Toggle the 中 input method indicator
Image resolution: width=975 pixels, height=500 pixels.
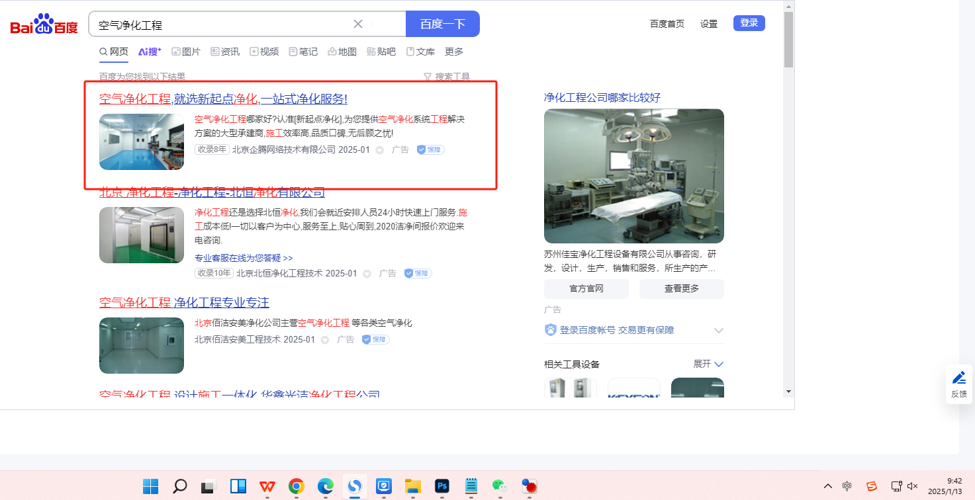[x=847, y=486]
